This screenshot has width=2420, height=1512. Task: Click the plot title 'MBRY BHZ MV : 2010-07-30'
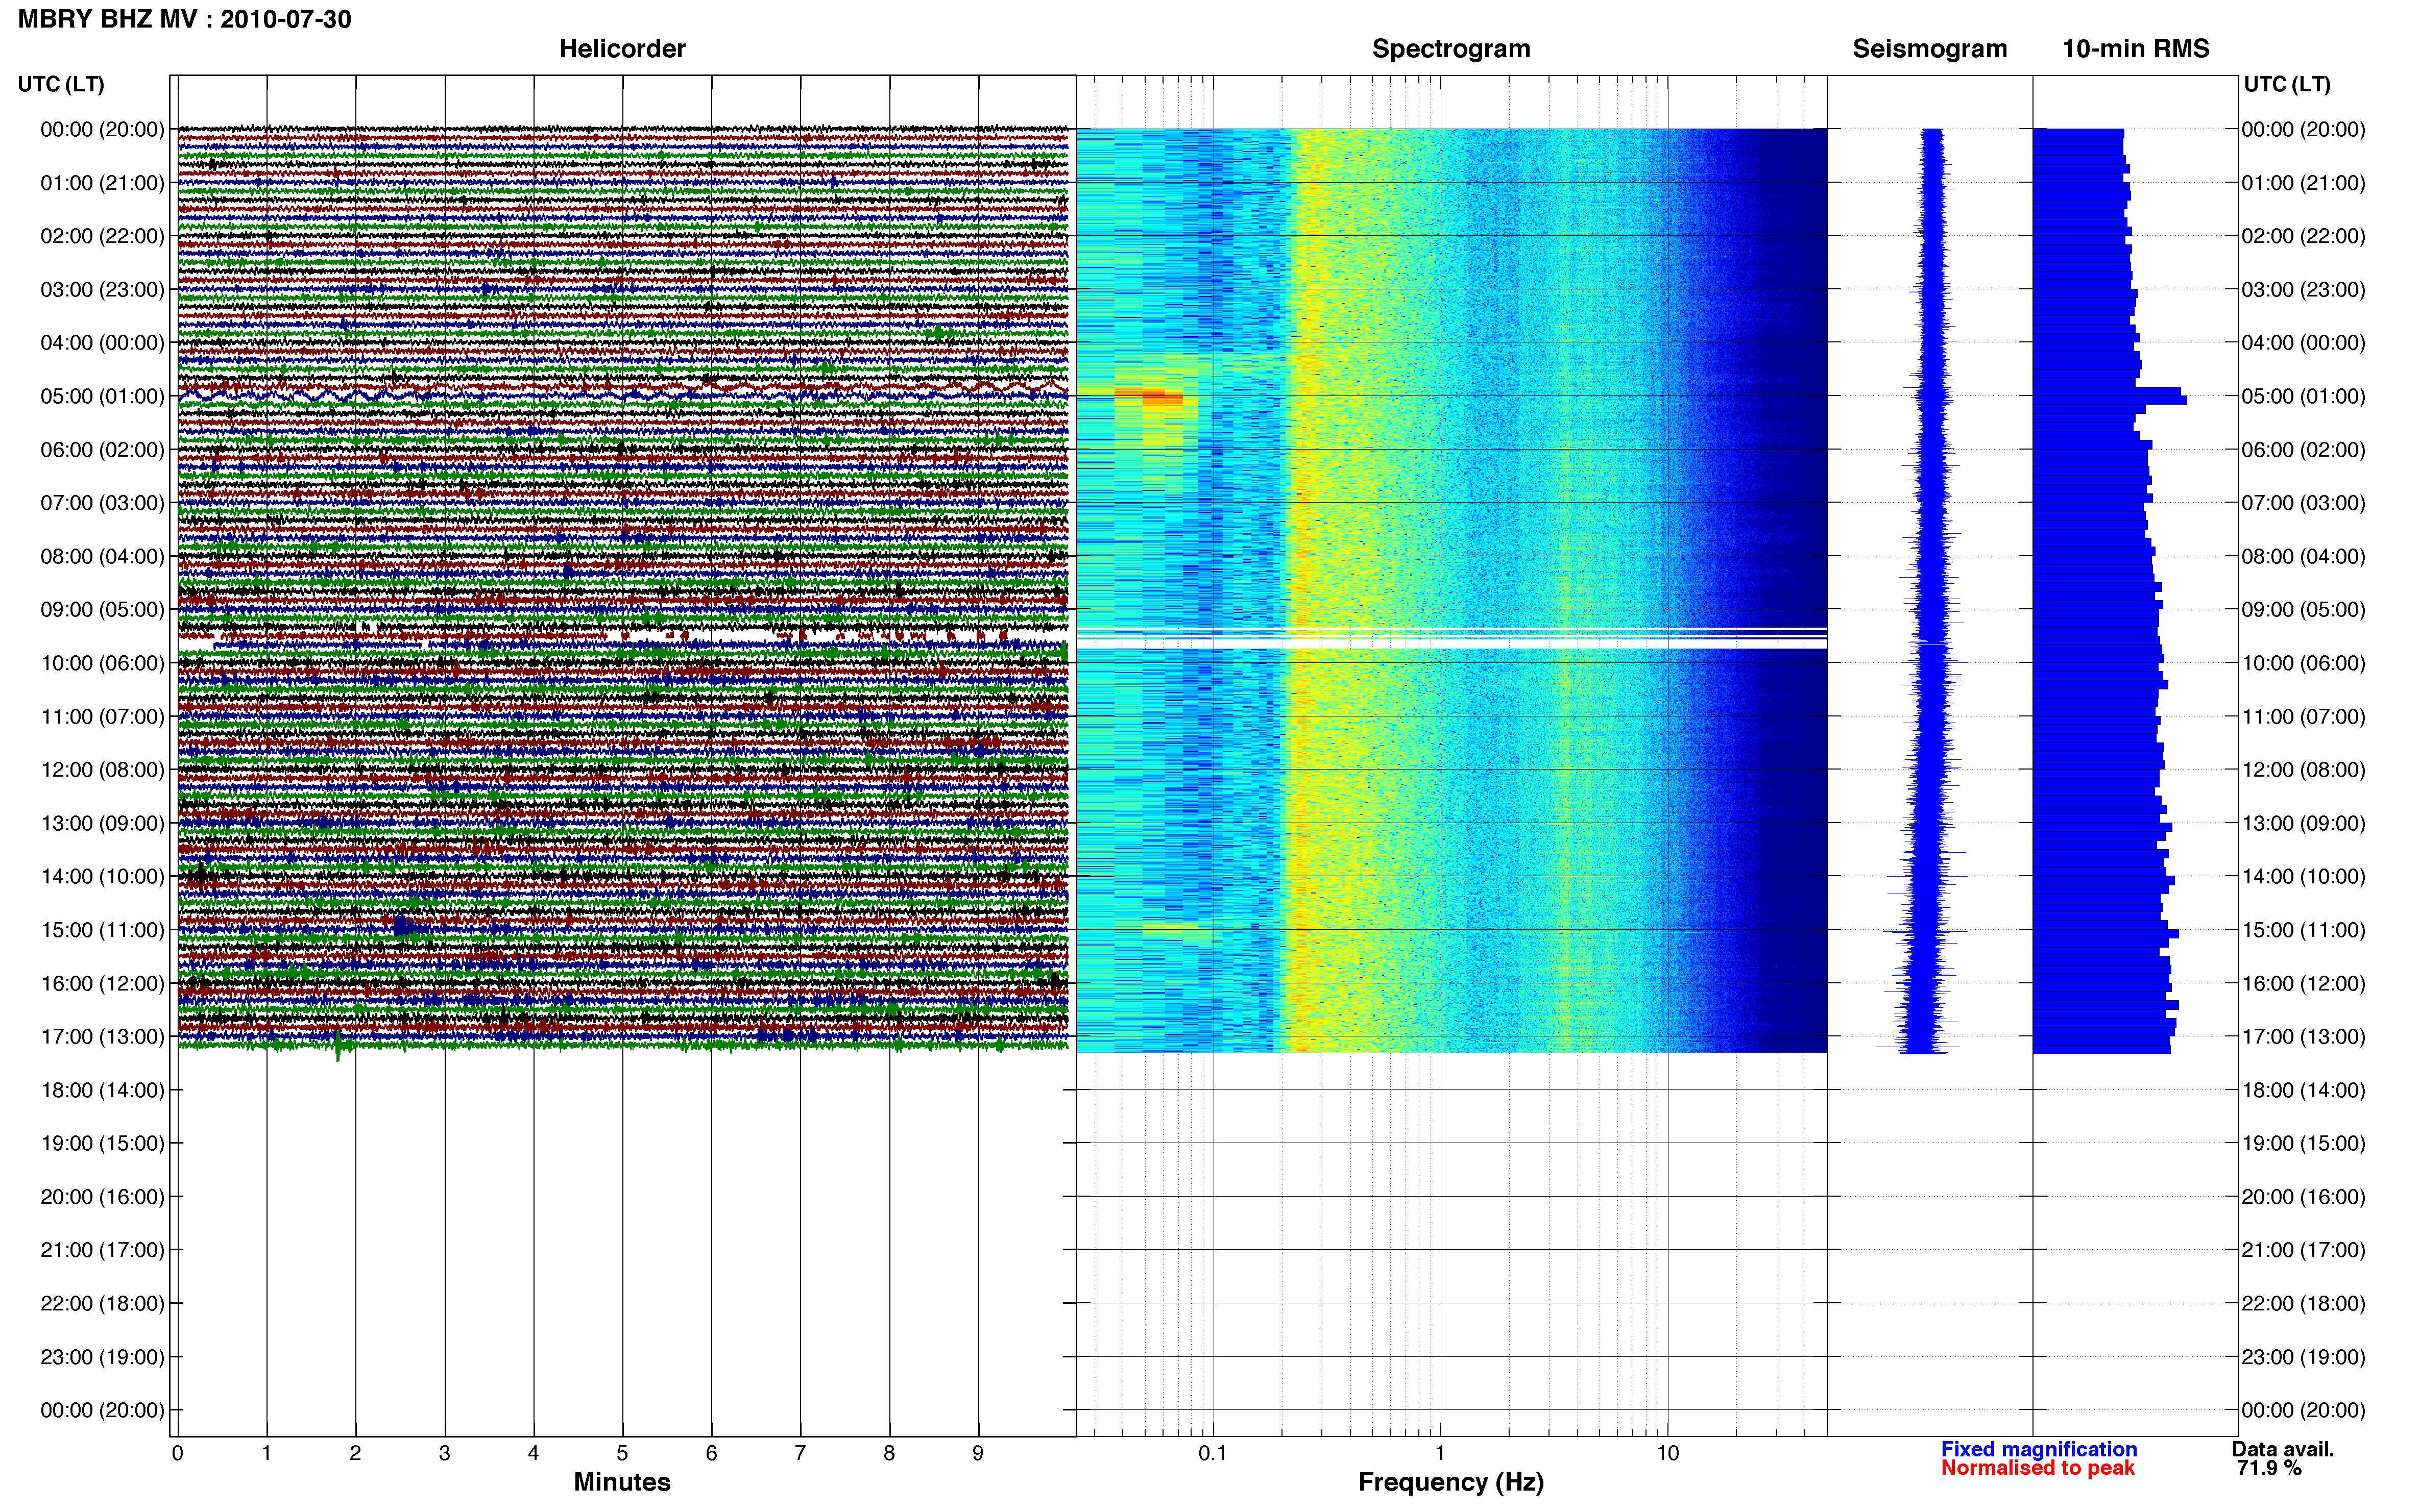click(184, 19)
